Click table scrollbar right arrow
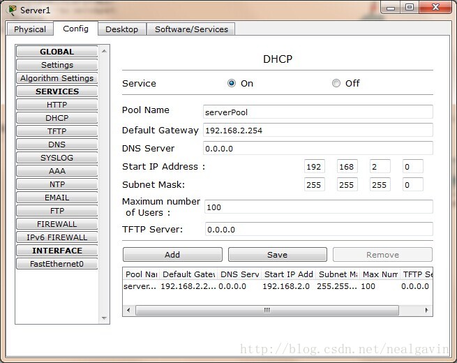The width and height of the screenshot is (457, 363). point(427,310)
